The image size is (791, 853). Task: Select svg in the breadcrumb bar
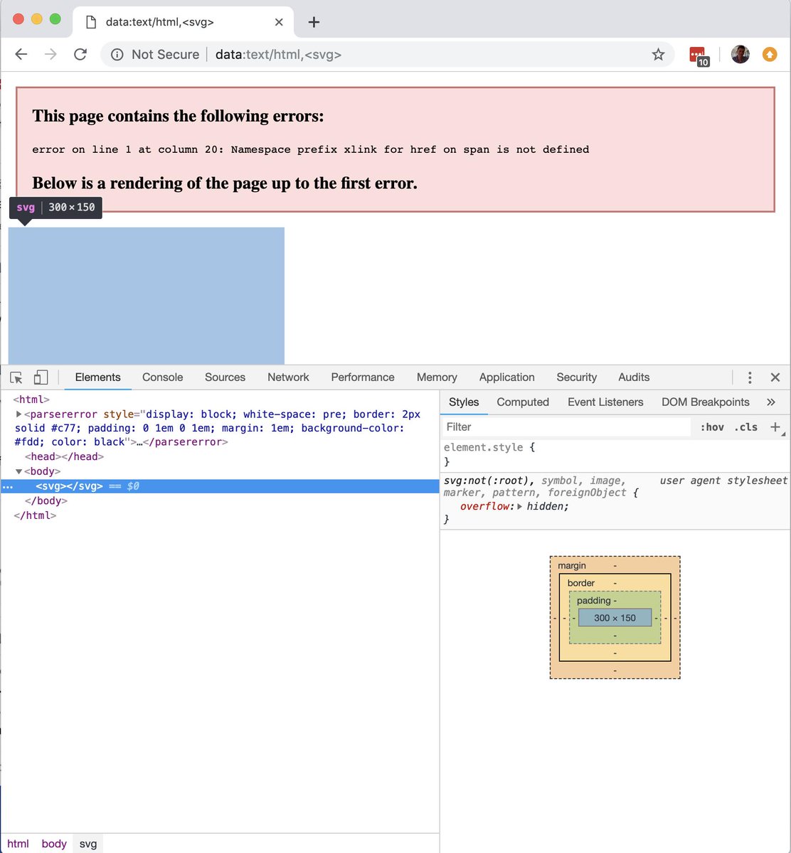(87, 843)
